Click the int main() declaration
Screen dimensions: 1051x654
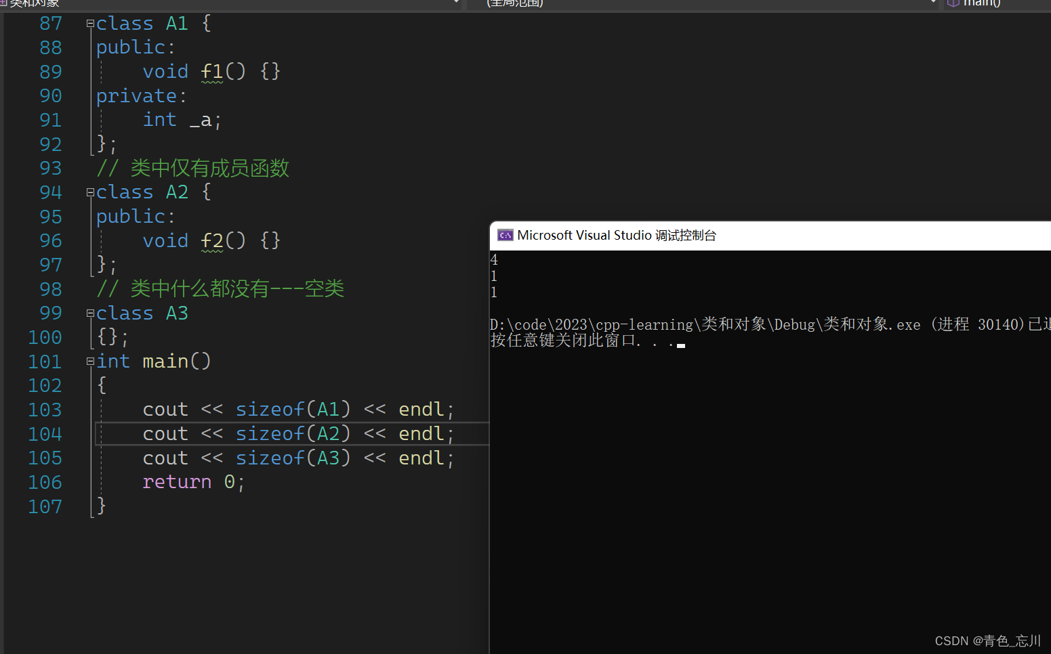pos(154,362)
